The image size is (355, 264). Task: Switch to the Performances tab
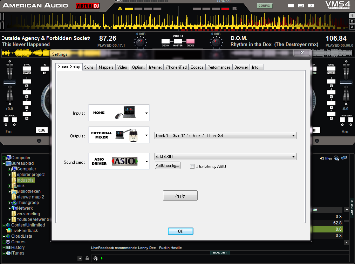coord(219,67)
